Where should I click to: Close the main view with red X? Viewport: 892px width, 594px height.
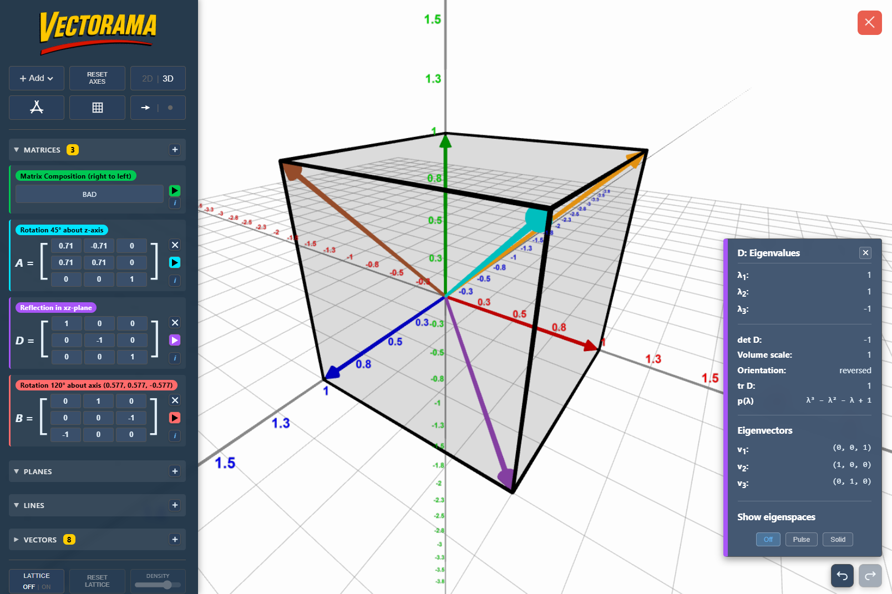869,23
